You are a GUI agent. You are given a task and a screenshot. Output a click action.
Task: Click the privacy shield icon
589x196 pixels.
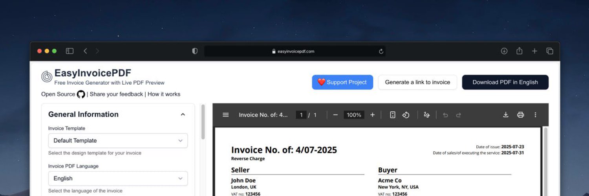(x=195, y=51)
